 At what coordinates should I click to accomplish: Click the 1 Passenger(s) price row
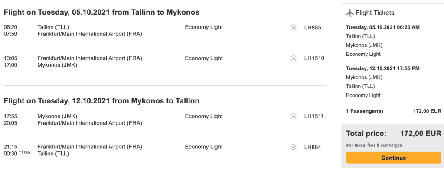394,111
